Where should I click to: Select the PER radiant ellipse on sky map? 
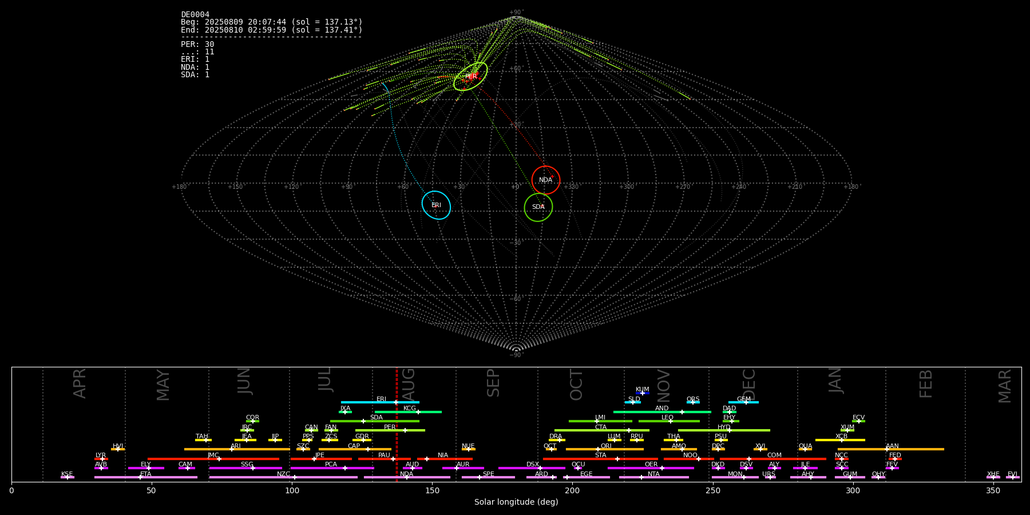pos(470,76)
